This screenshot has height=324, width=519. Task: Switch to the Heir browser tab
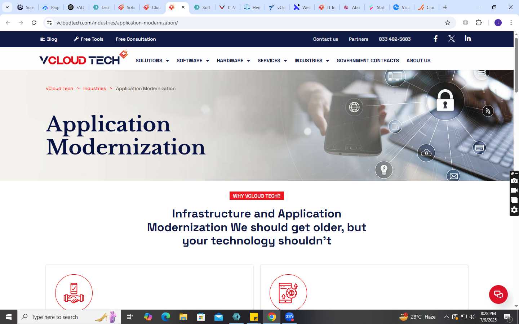click(x=253, y=7)
